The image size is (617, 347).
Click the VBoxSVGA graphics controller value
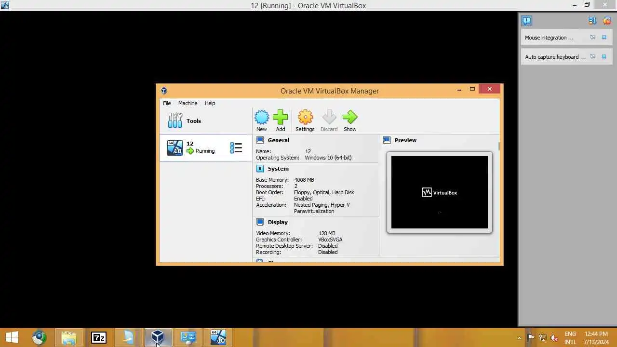pyautogui.click(x=330, y=240)
